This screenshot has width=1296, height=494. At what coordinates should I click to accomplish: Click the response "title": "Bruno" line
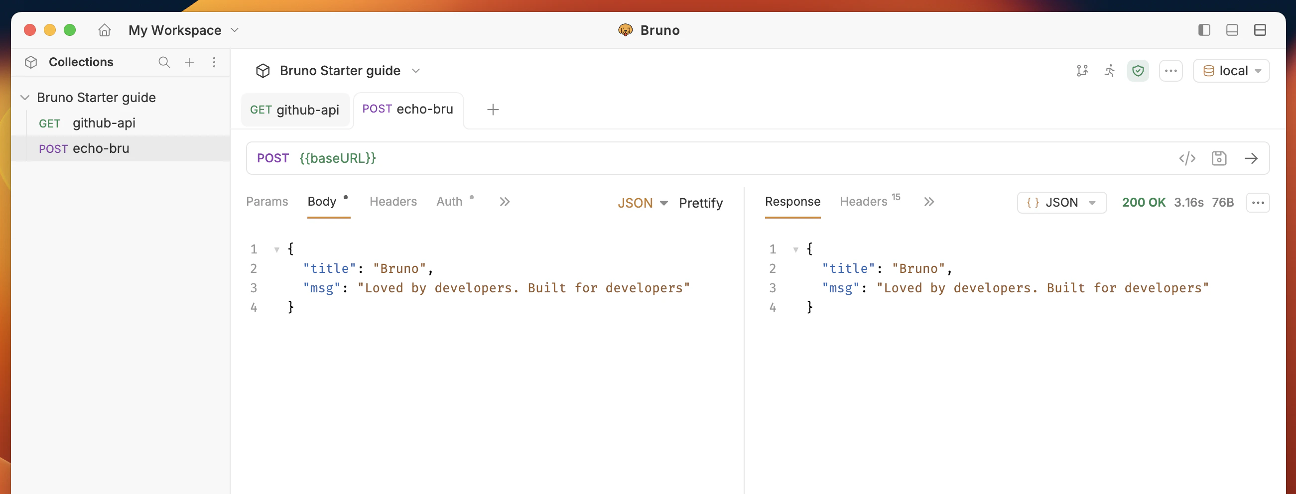(887, 269)
